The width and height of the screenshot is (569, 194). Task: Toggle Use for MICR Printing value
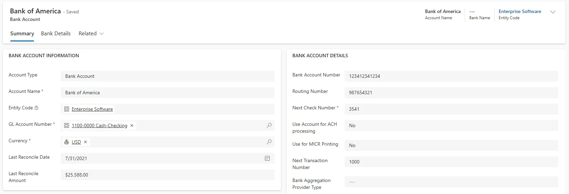pos(451,145)
